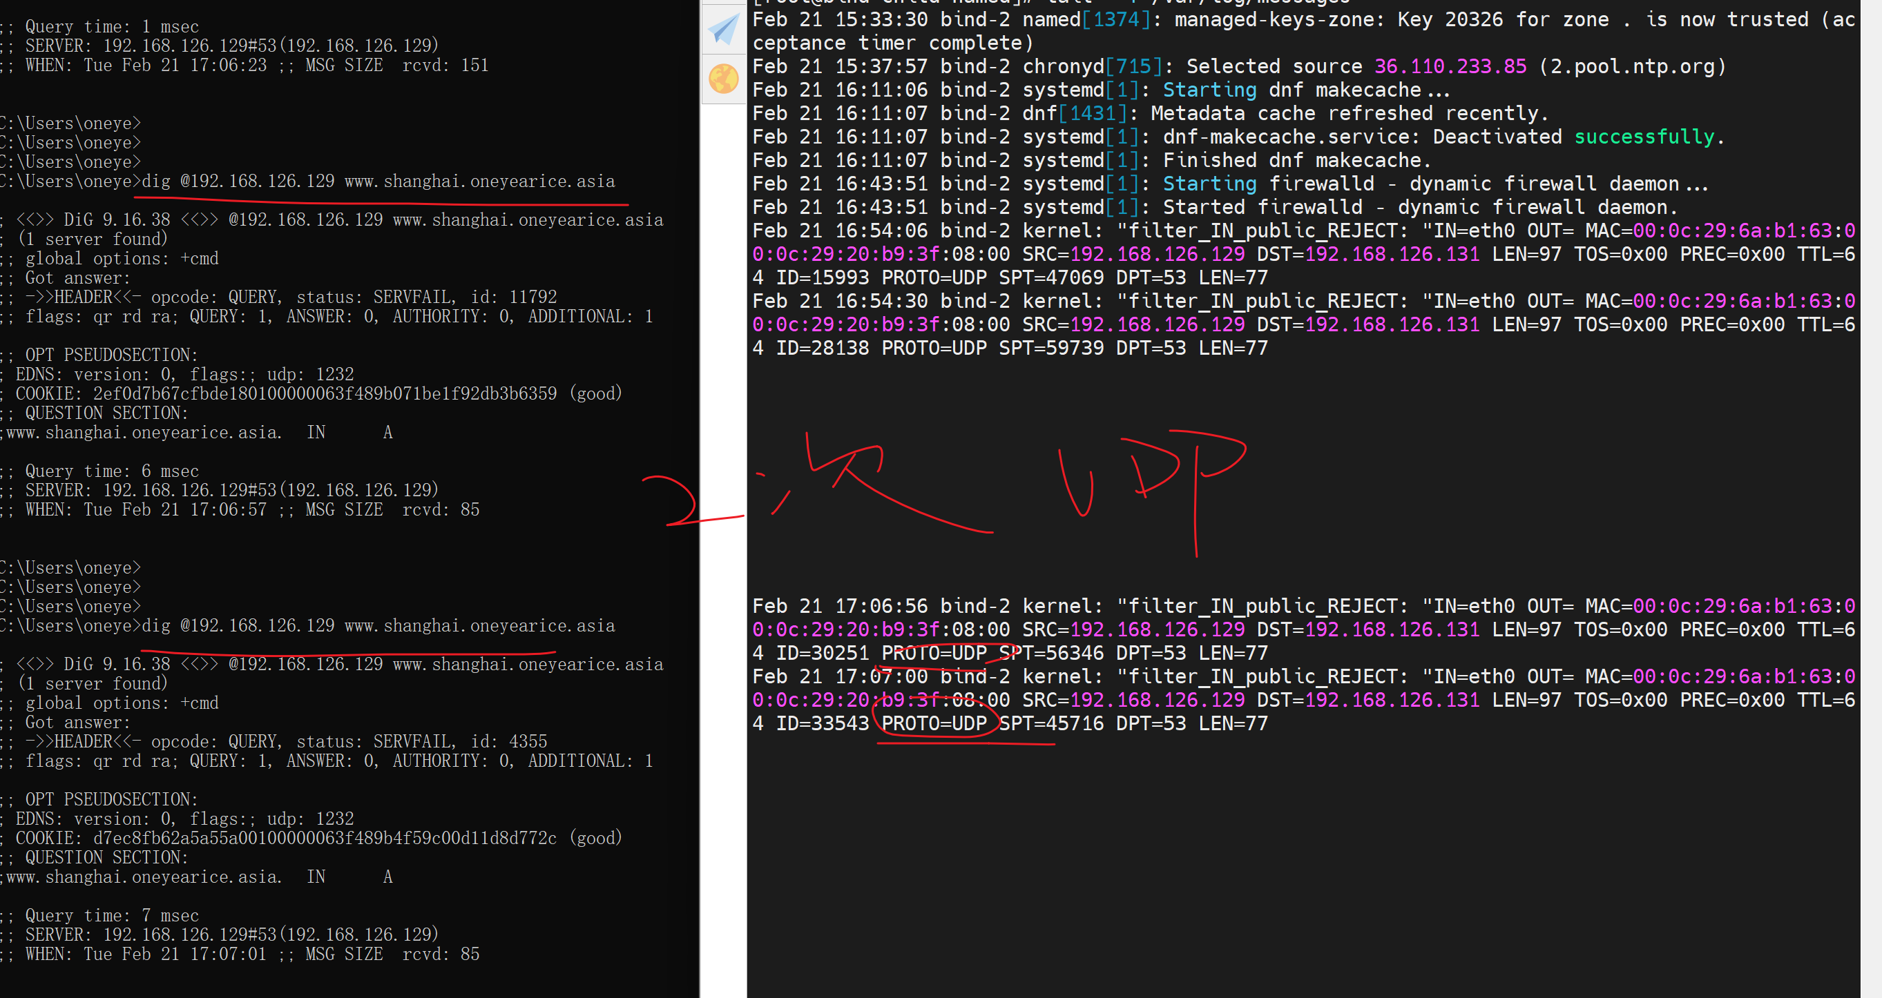Click the 'SPT=56346' source port field
This screenshot has height=998, width=1882.
(x=1051, y=653)
